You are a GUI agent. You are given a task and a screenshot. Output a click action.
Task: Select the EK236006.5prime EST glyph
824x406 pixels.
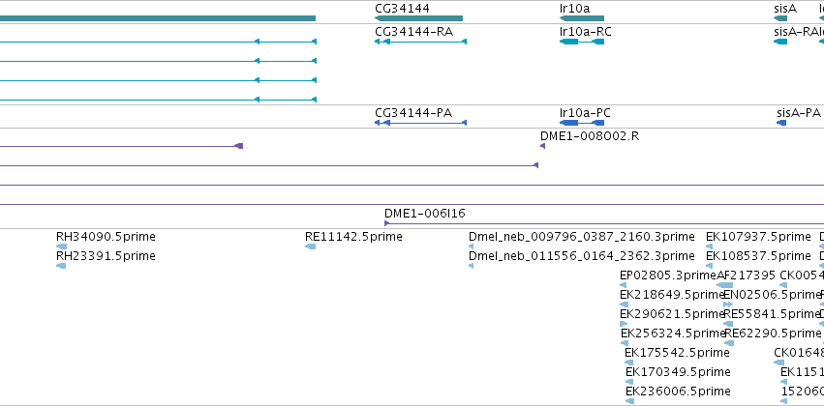point(629,402)
